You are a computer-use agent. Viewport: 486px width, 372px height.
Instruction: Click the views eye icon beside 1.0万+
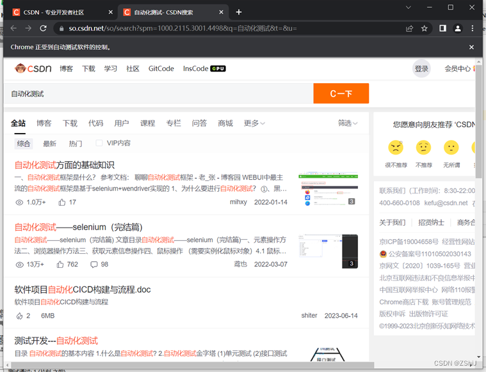click(x=19, y=203)
